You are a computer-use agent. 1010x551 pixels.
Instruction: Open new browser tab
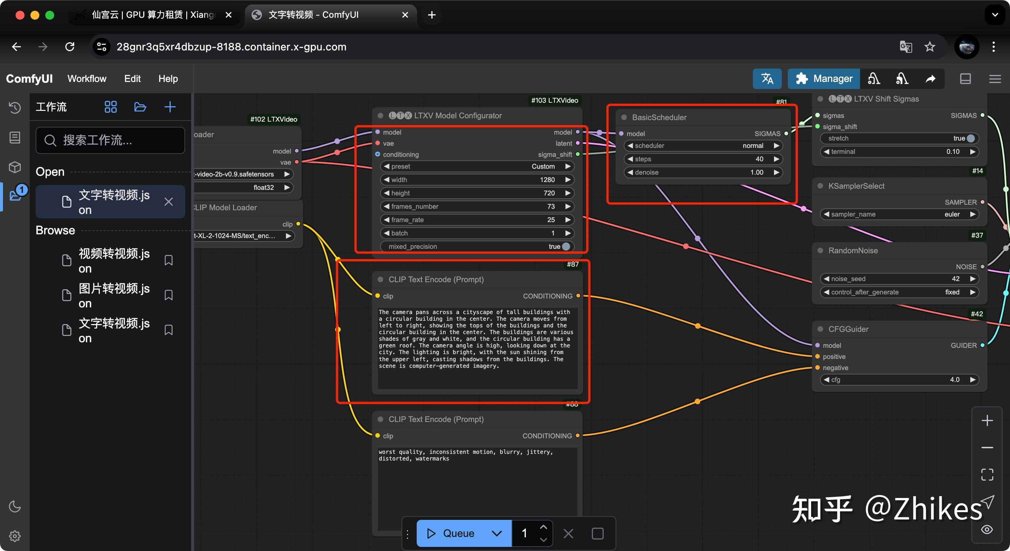(432, 15)
